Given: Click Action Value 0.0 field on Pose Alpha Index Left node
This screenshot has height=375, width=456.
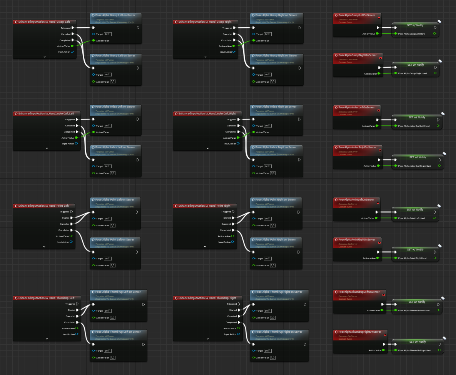Looking at the screenshot, I should (x=112, y=173).
